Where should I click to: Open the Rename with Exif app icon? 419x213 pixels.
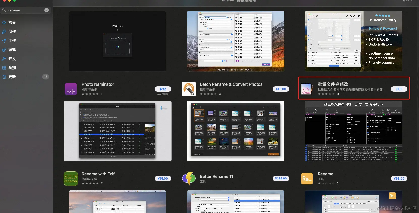coord(71,179)
